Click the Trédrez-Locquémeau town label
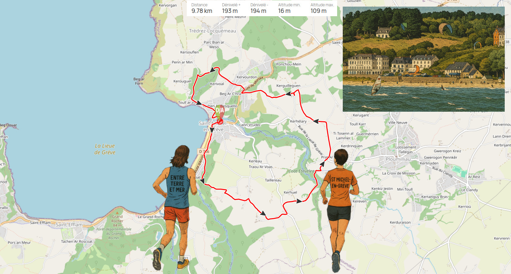The width and height of the screenshot is (511, 274). pyautogui.click(x=213, y=31)
